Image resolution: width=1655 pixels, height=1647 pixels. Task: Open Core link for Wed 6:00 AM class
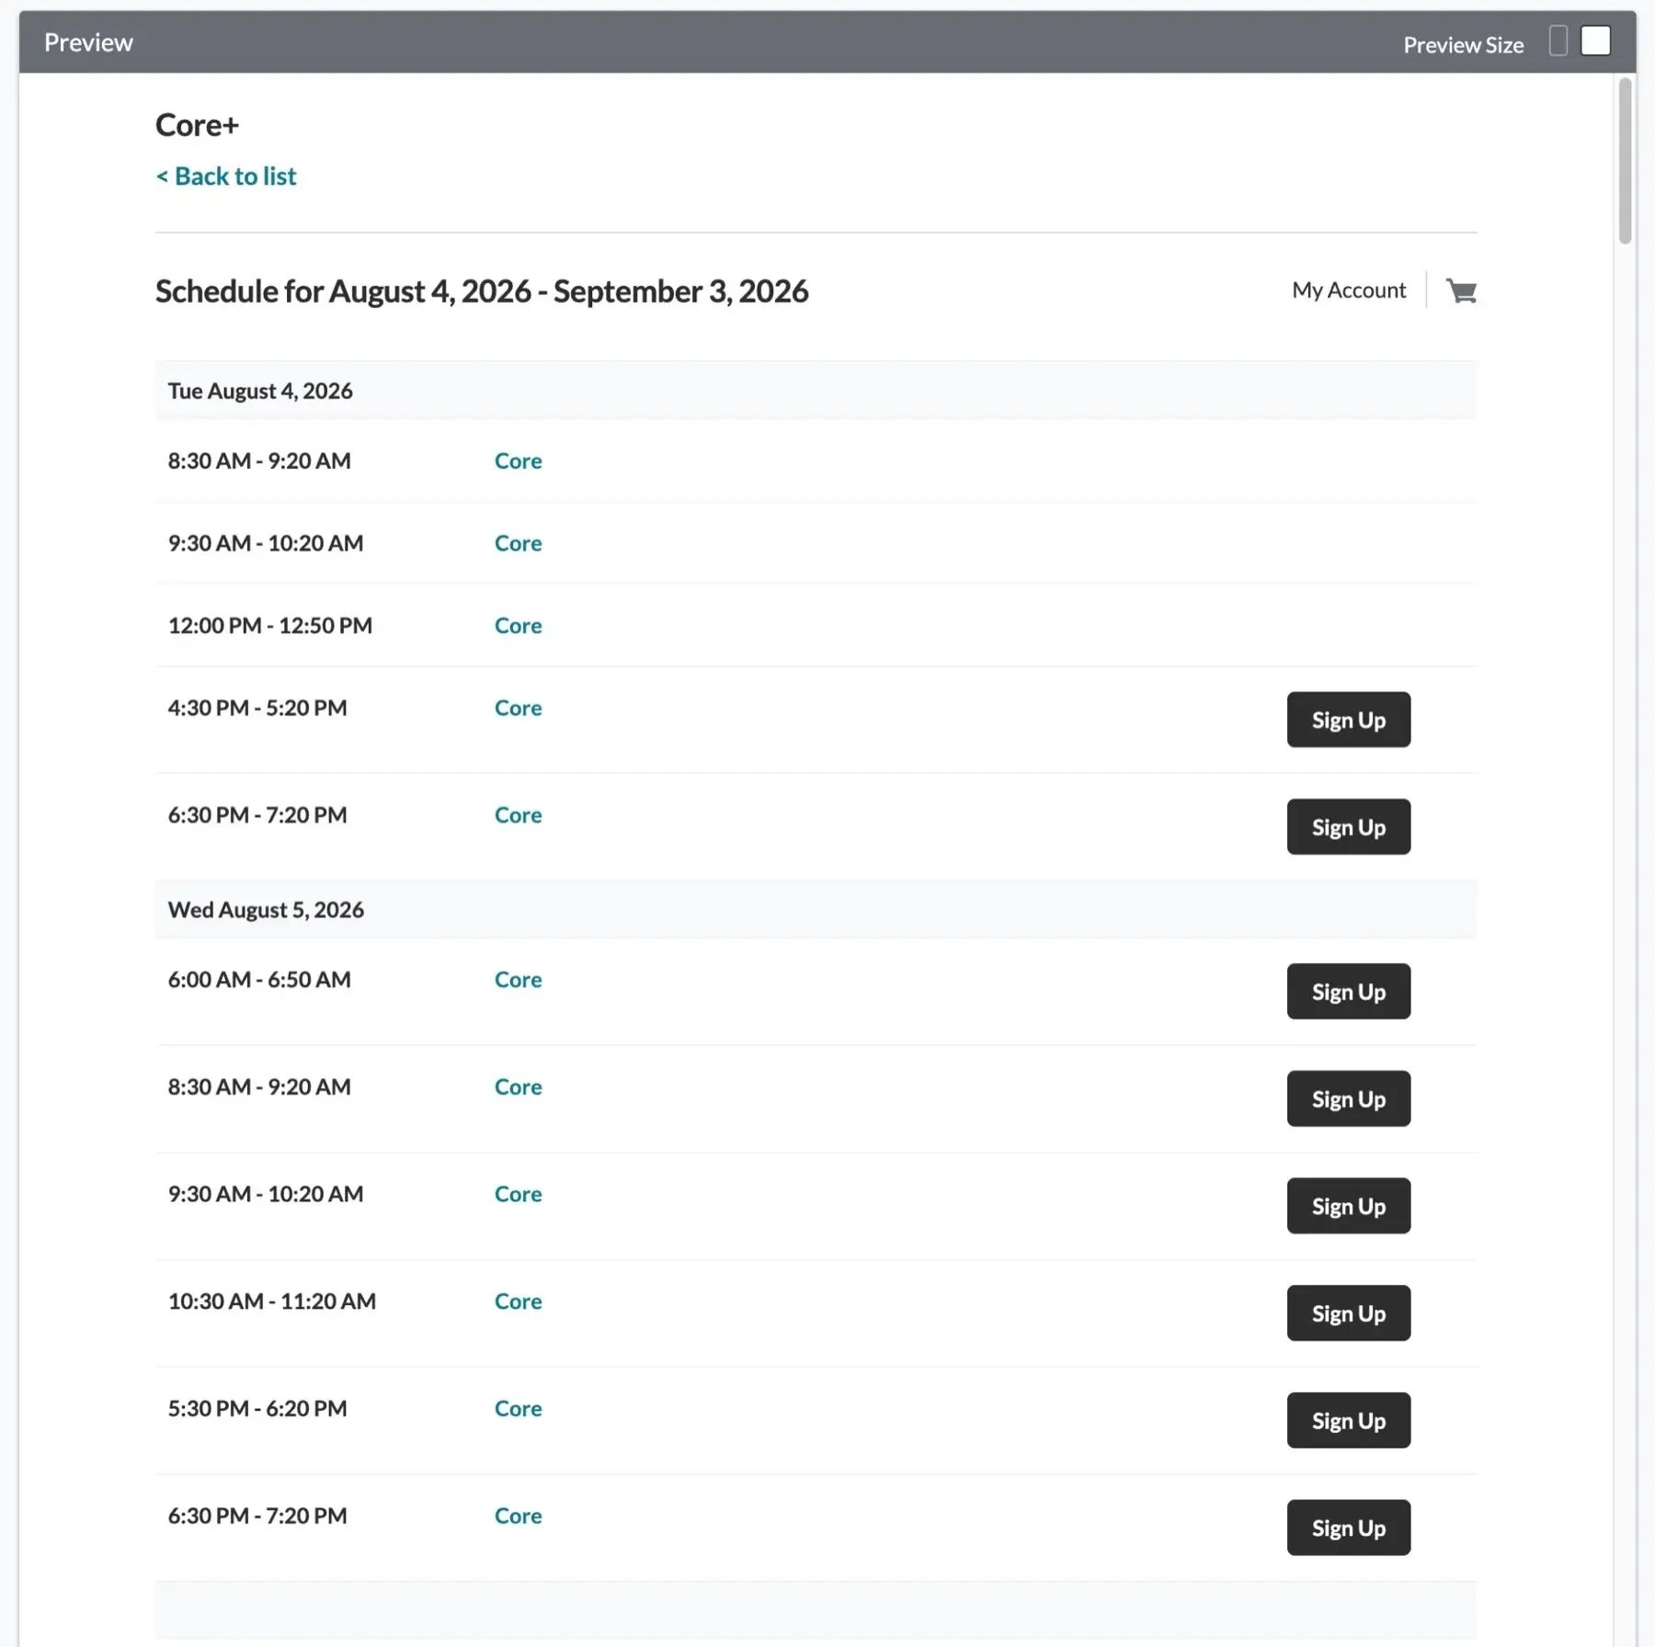518,980
